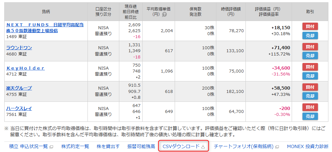Click the 2,004 average acquisition price

[167, 31]
